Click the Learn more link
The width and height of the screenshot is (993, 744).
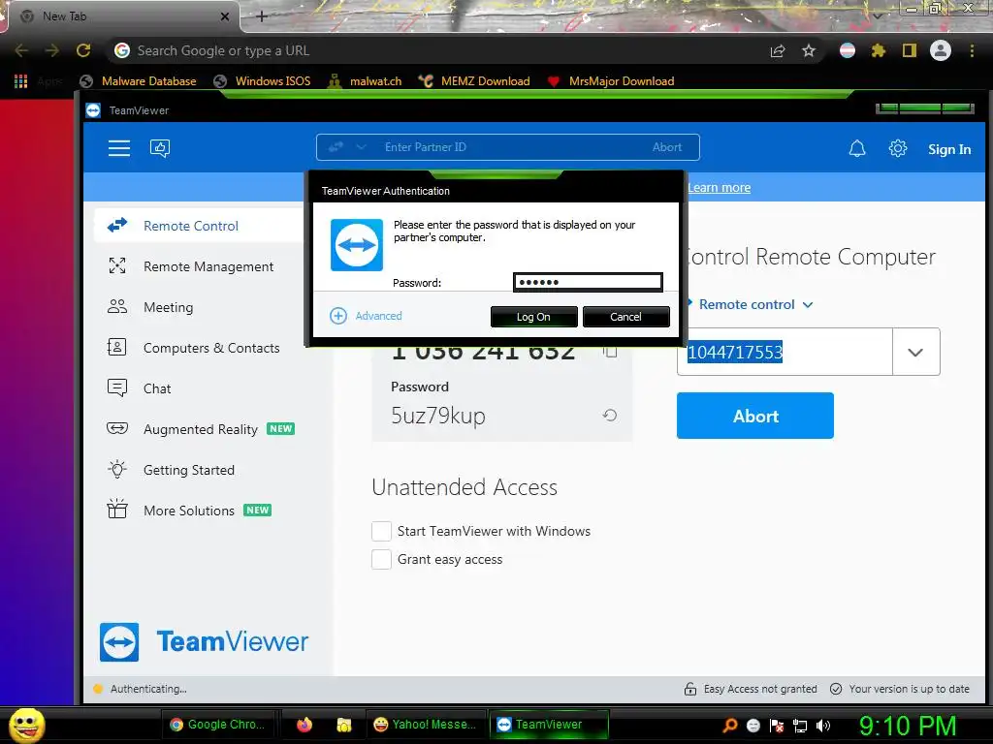pyautogui.click(x=719, y=187)
